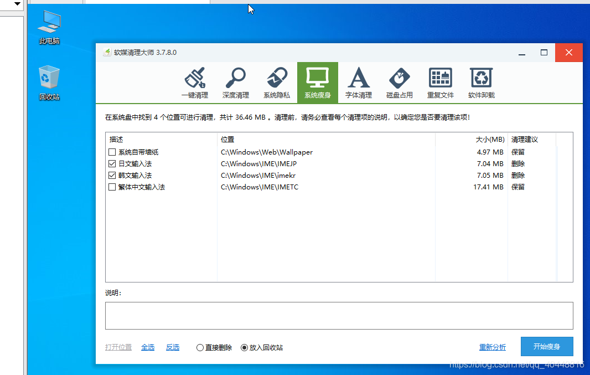Click the 软媒清理大师 title bar app icon
The image size is (590, 375).
pos(107,52)
